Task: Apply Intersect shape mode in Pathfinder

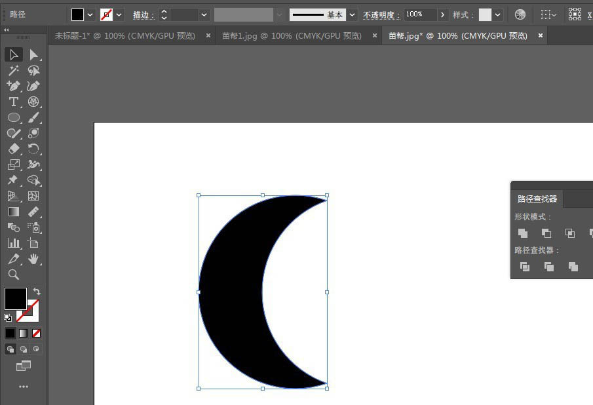Action: coord(569,233)
